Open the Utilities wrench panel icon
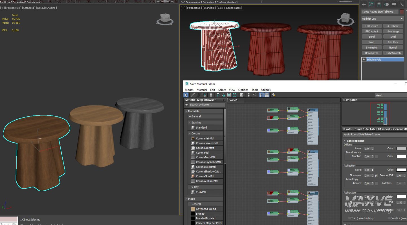The height and width of the screenshot is (225, 407). tap(402, 4)
